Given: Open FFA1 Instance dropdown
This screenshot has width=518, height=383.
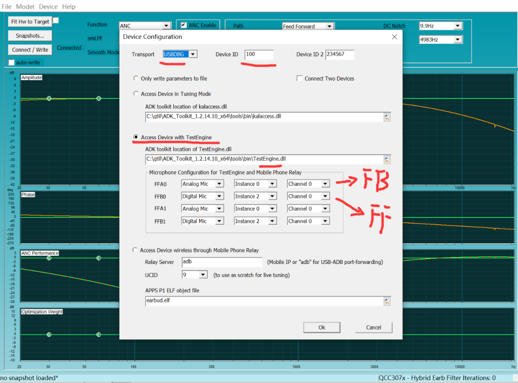Looking at the screenshot, I should 272,208.
